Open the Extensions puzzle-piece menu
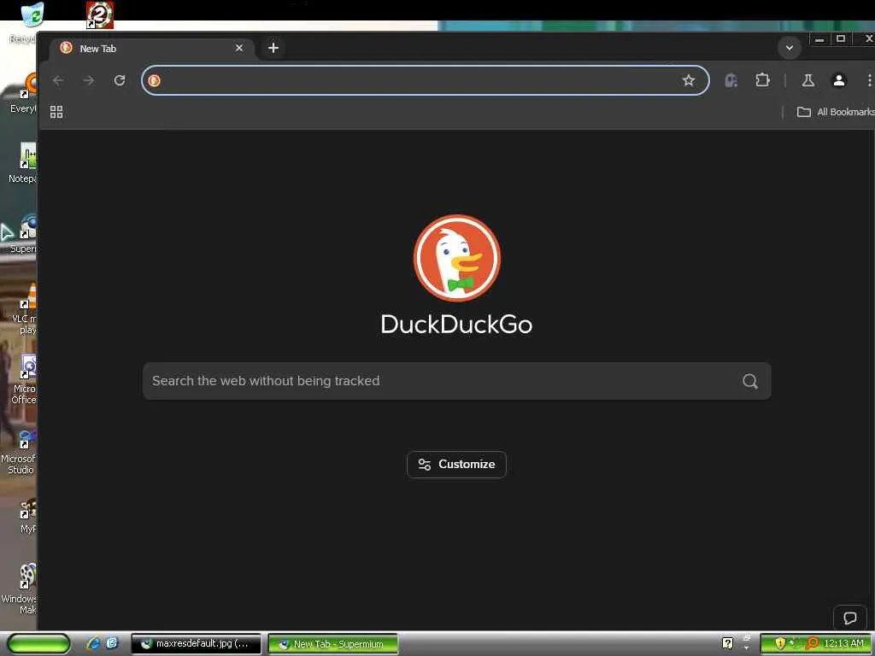 762,80
